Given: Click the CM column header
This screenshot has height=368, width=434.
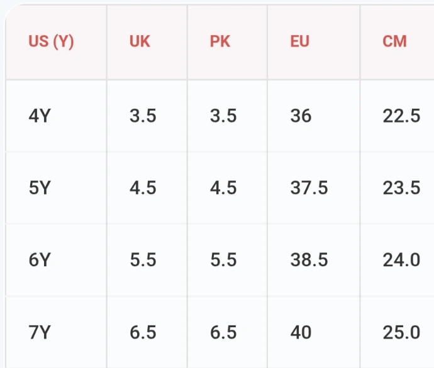Looking at the screenshot, I should [394, 42].
